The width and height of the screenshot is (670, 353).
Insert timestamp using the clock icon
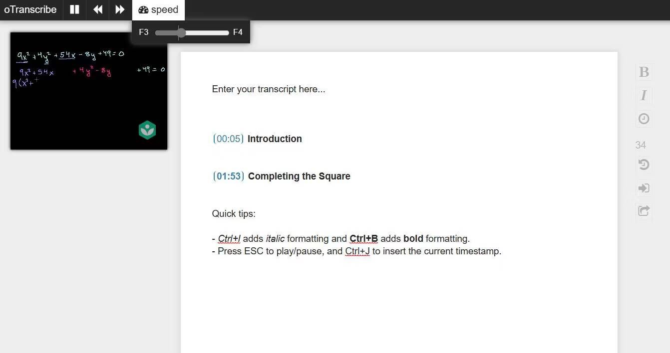tap(644, 119)
